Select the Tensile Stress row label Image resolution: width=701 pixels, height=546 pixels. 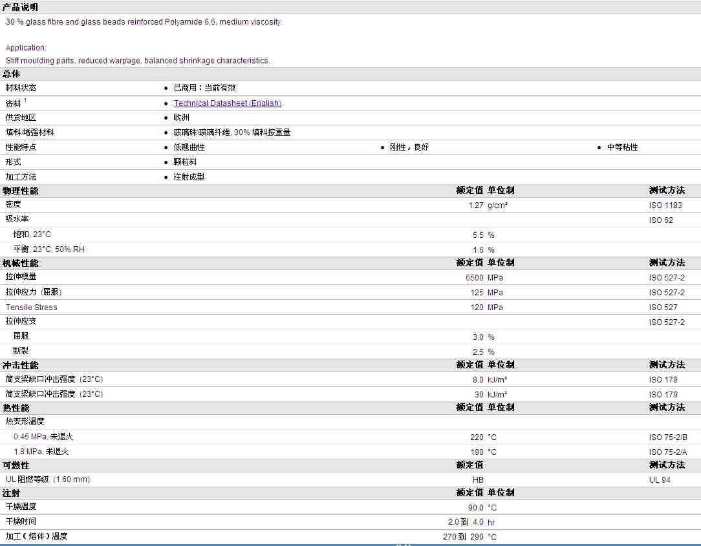(x=31, y=308)
